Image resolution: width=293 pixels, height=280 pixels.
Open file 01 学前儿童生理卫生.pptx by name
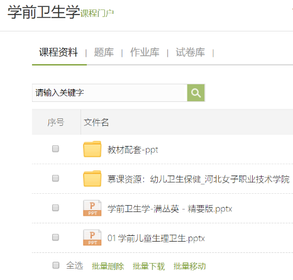pos(156,238)
